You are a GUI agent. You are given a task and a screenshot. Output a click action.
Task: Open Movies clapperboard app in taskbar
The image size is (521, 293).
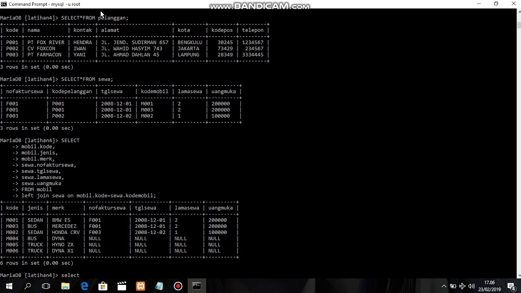pyautogui.click(x=122, y=286)
